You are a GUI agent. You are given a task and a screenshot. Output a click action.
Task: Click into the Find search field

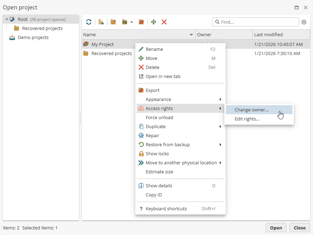pos(258,22)
